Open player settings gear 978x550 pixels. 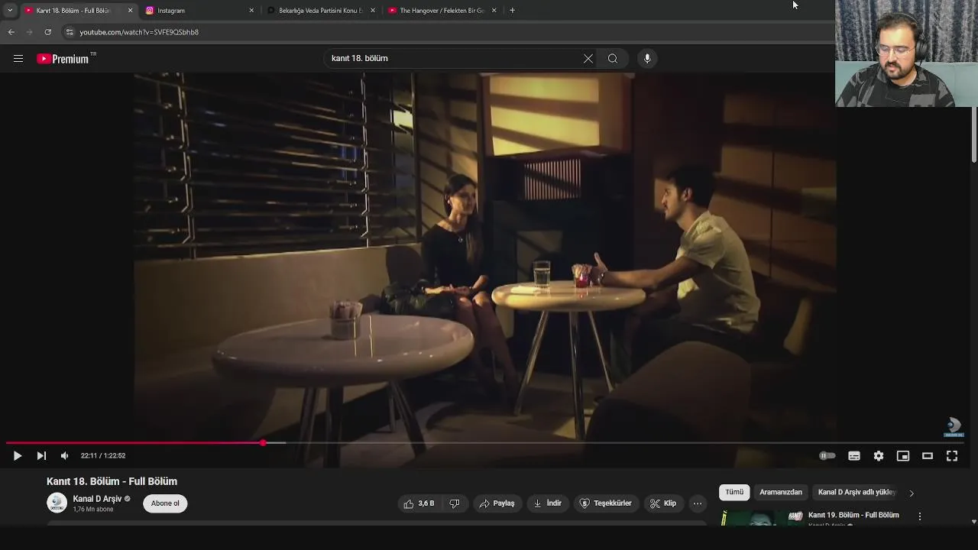pyautogui.click(x=879, y=456)
